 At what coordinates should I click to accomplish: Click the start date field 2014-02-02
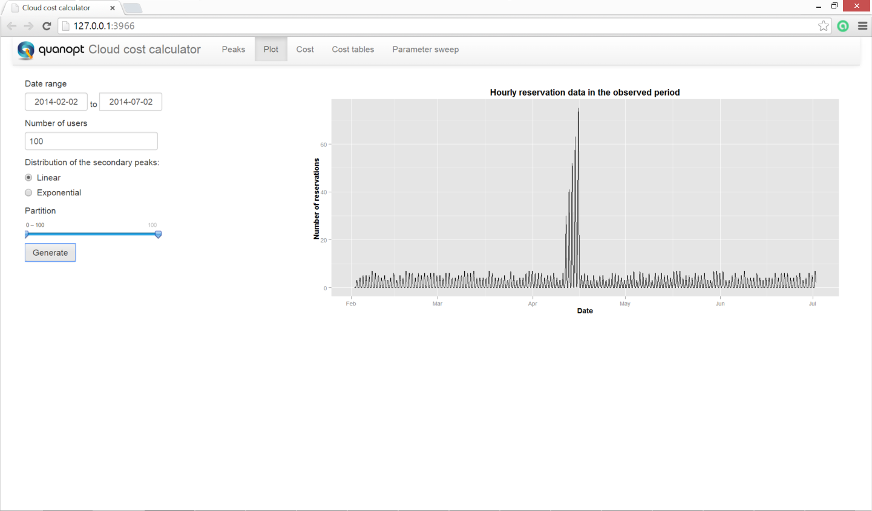[x=56, y=102]
